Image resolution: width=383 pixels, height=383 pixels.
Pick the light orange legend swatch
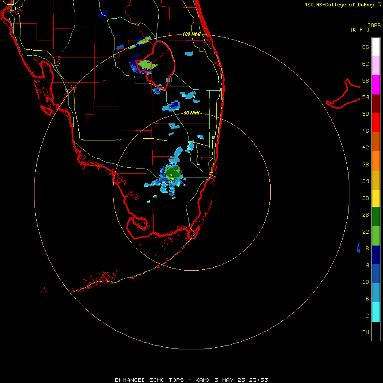pyautogui.click(x=376, y=161)
